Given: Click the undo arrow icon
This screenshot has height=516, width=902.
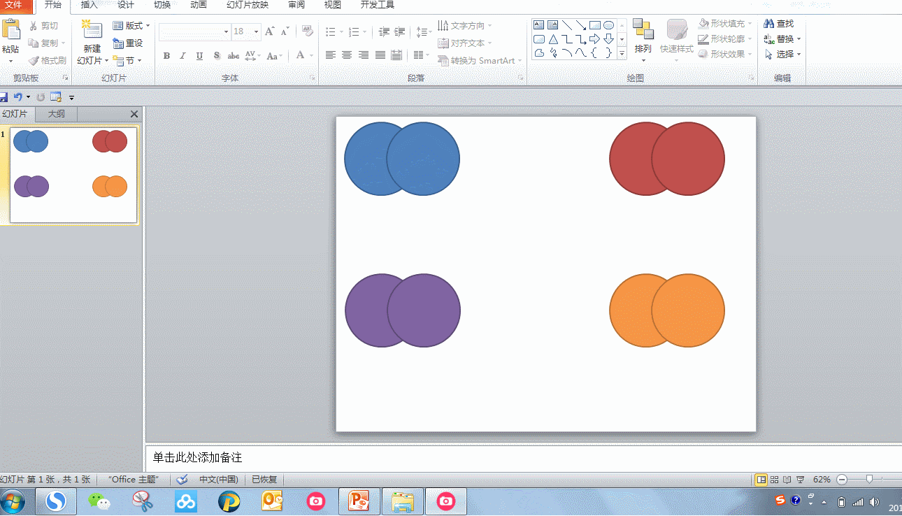Looking at the screenshot, I should pos(17,97).
